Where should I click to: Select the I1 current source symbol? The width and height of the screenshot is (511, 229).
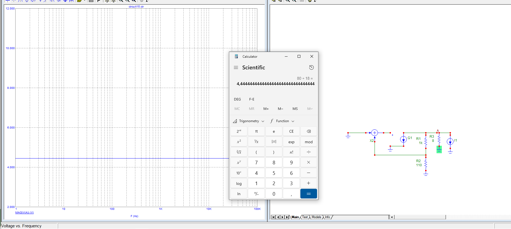coord(450,142)
